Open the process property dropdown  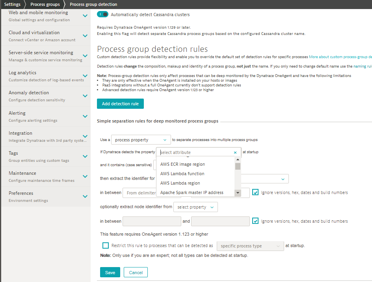pos(141,140)
